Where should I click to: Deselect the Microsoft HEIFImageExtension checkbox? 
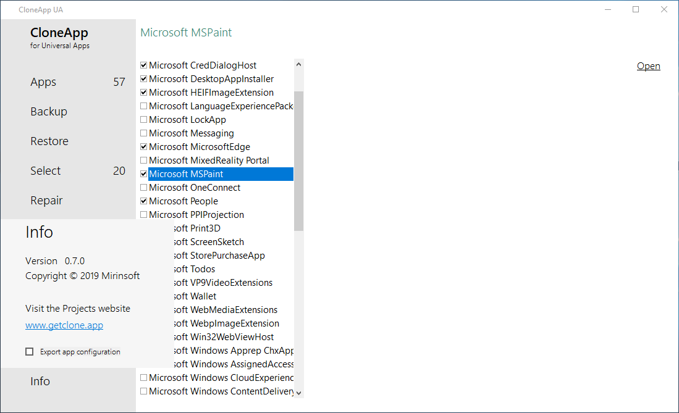click(144, 92)
